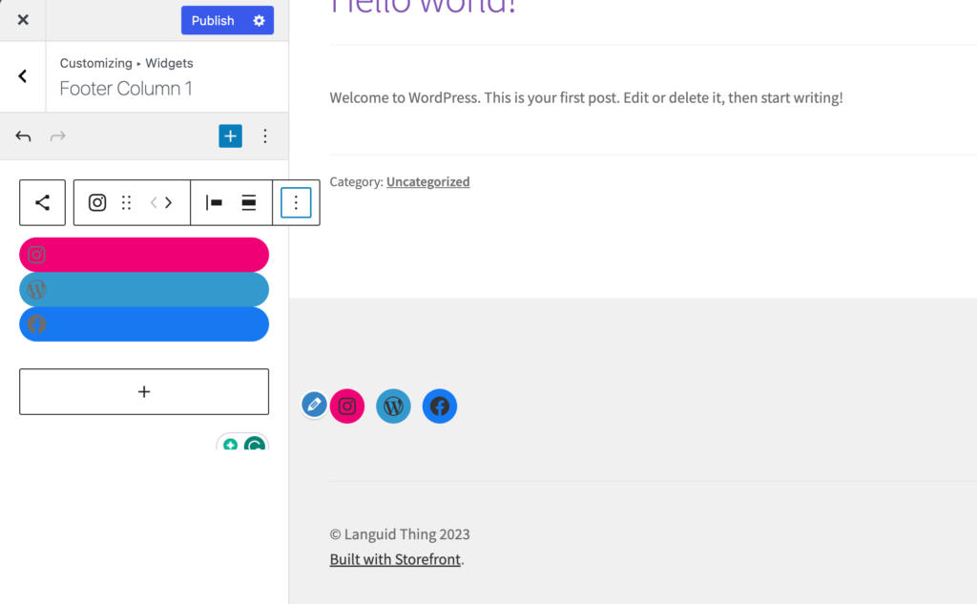Click the Welcome to WordPress paragraph

pyautogui.click(x=587, y=98)
